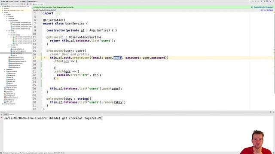This screenshot has width=275, height=154.
Task: Expand the e2e folder arrow
Action: click(x=3, y=9)
